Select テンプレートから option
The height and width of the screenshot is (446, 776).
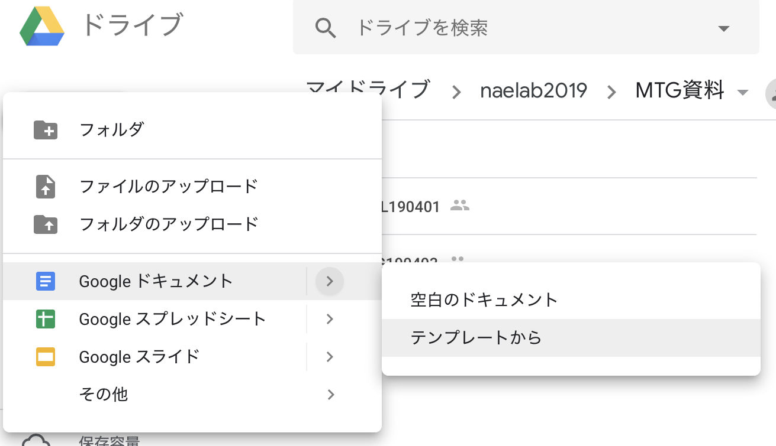(476, 338)
